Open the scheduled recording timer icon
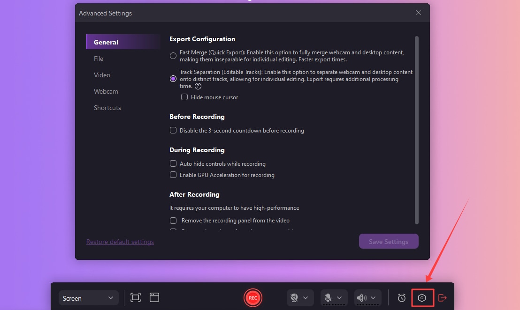Image resolution: width=520 pixels, height=310 pixels. click(x=402, y=298)
